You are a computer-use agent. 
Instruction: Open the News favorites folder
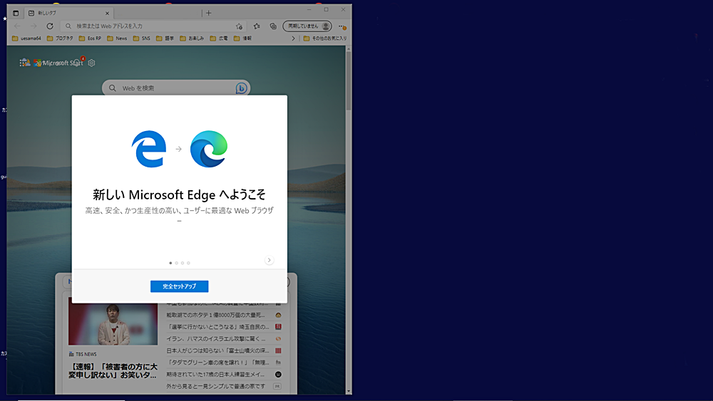117,38
